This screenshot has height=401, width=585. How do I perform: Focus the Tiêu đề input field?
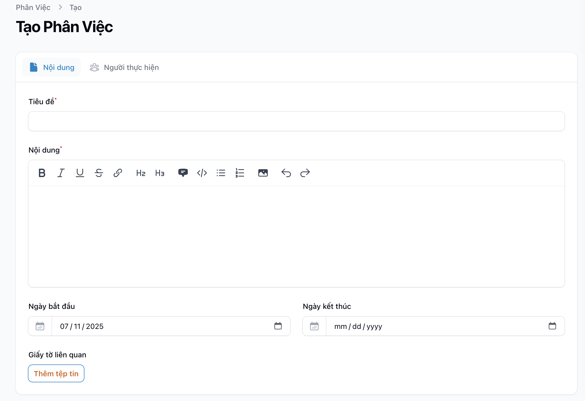(296, 121)
